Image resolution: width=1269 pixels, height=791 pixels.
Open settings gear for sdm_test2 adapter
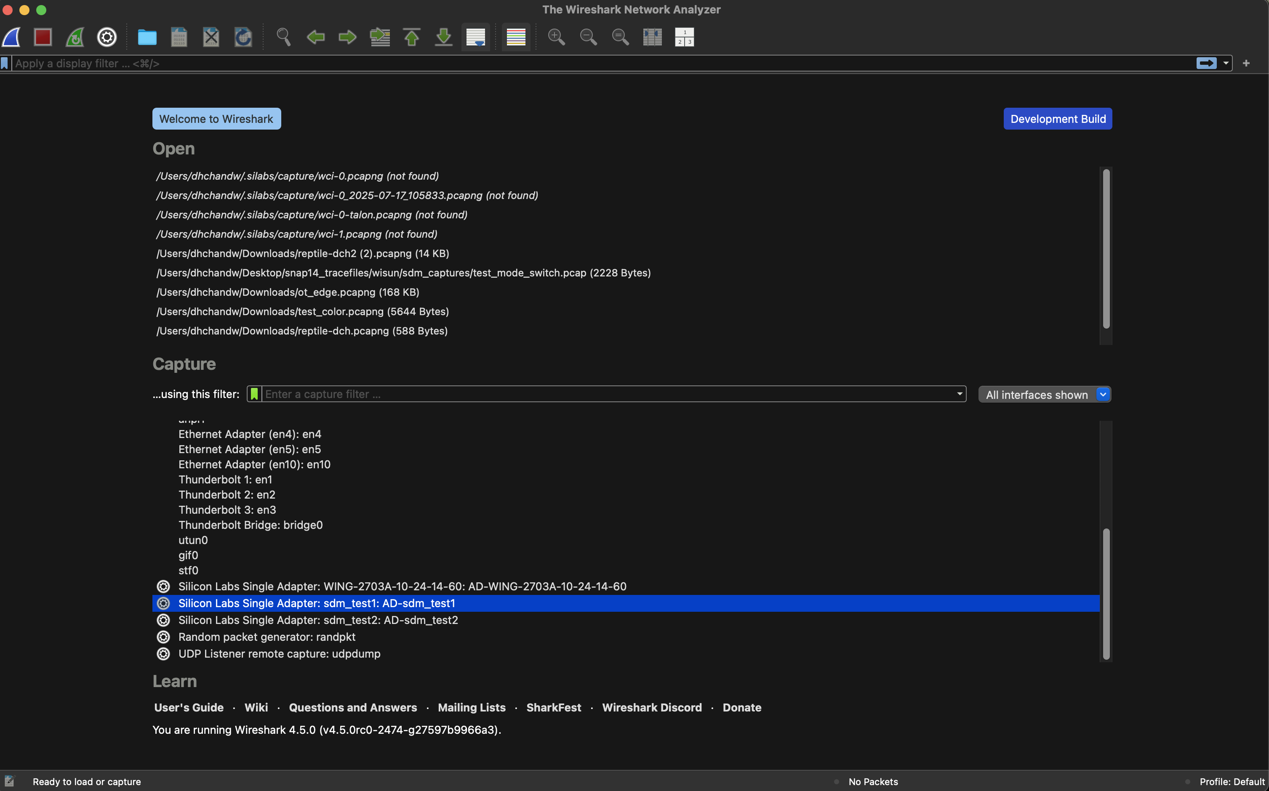[x=163, y=621]
